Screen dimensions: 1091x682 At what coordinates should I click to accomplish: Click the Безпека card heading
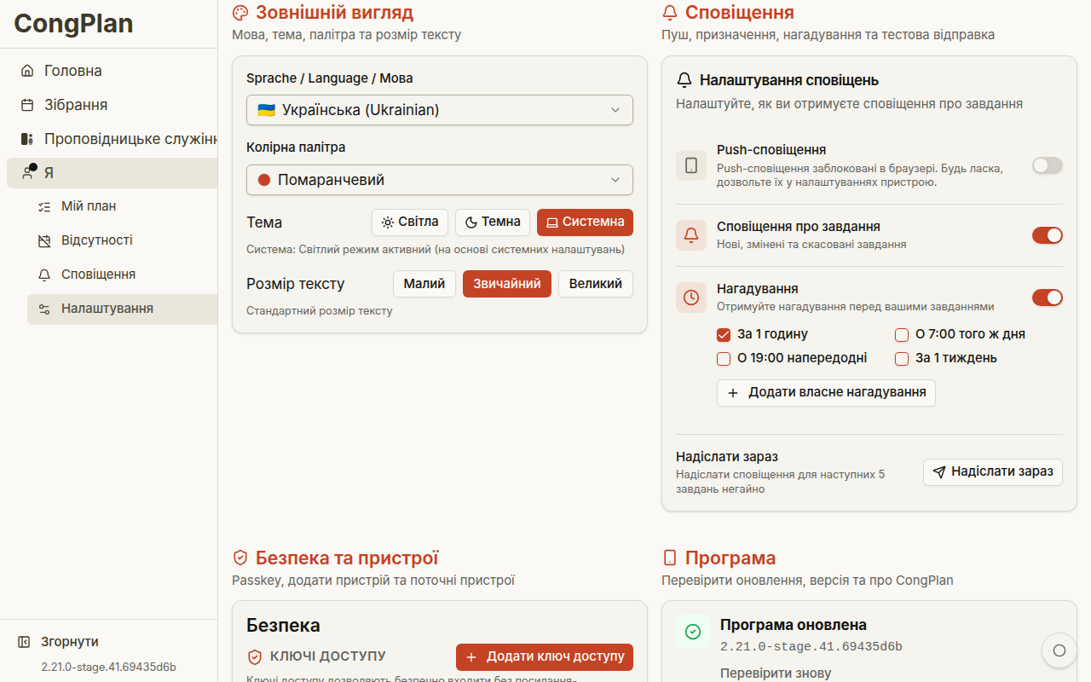click(283, 625)
